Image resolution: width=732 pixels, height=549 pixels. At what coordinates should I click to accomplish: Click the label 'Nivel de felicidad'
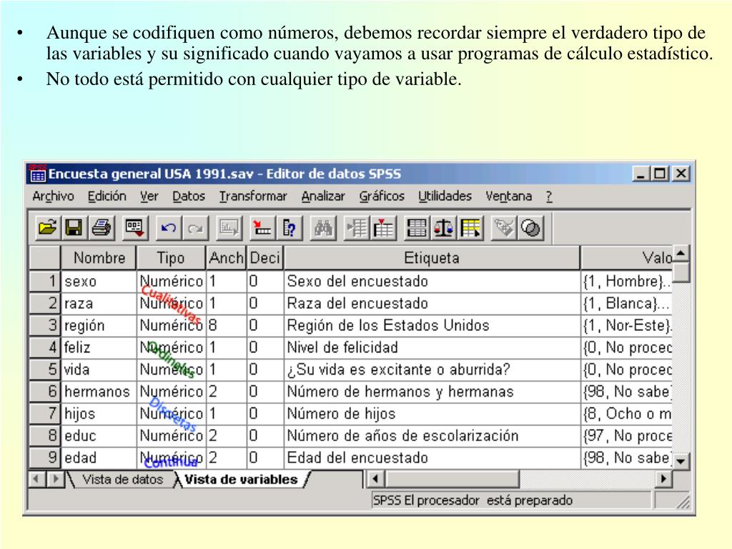pos(342,347)
